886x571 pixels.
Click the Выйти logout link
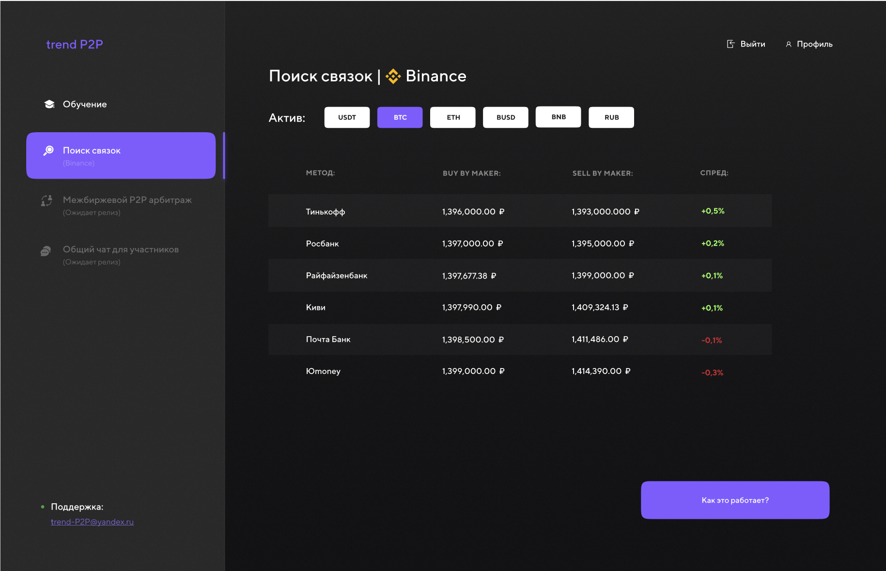pos(746,44)
